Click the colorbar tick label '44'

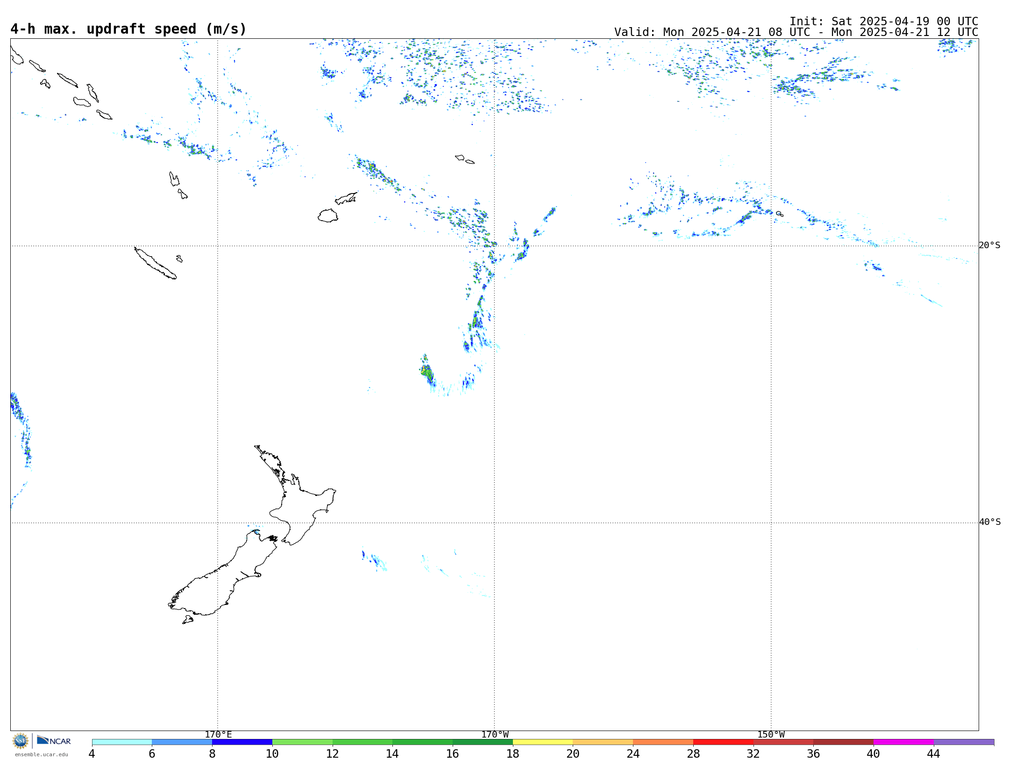point(933,754)
